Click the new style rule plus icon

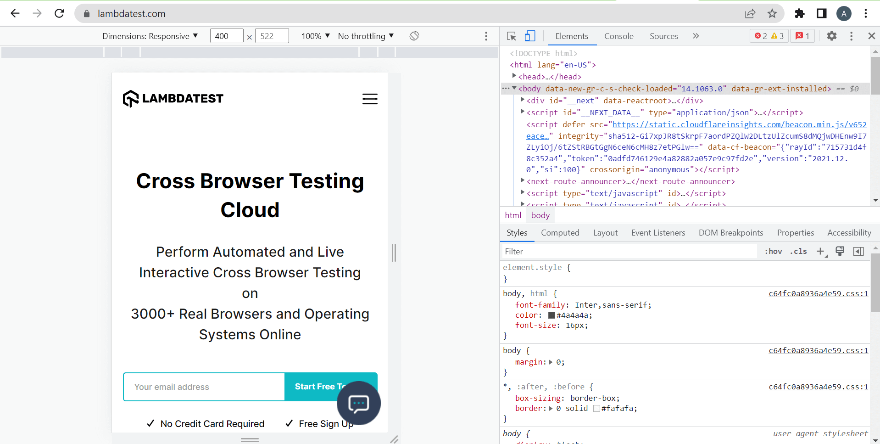[x=820, y=251]
